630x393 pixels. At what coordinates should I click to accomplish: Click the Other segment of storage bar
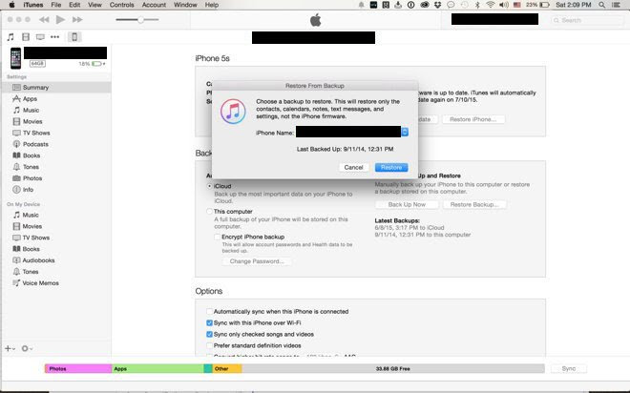(227, 368)
